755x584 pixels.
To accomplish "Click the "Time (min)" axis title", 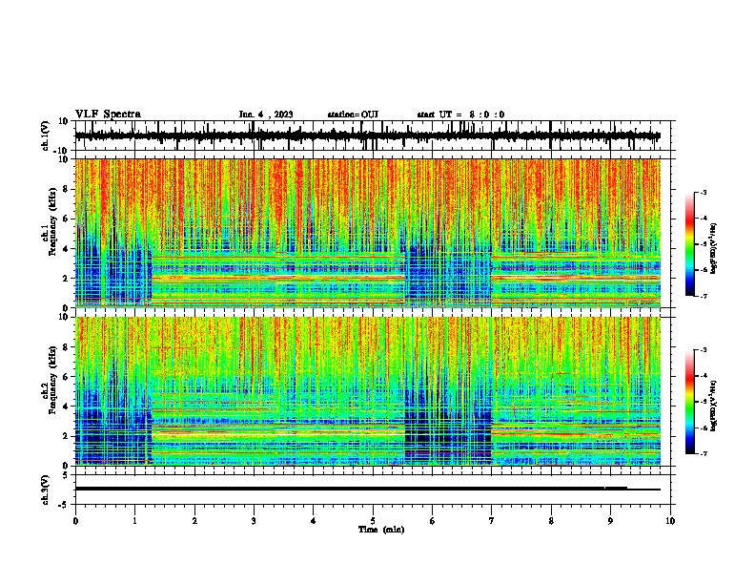I will tap(381, 530).
